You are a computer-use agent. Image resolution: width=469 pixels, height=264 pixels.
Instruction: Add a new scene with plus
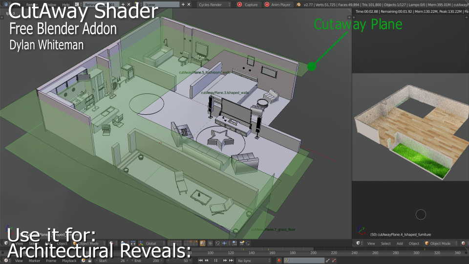183,4
